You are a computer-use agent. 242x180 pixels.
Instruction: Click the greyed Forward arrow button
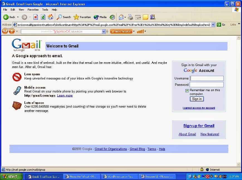point(24,17)
